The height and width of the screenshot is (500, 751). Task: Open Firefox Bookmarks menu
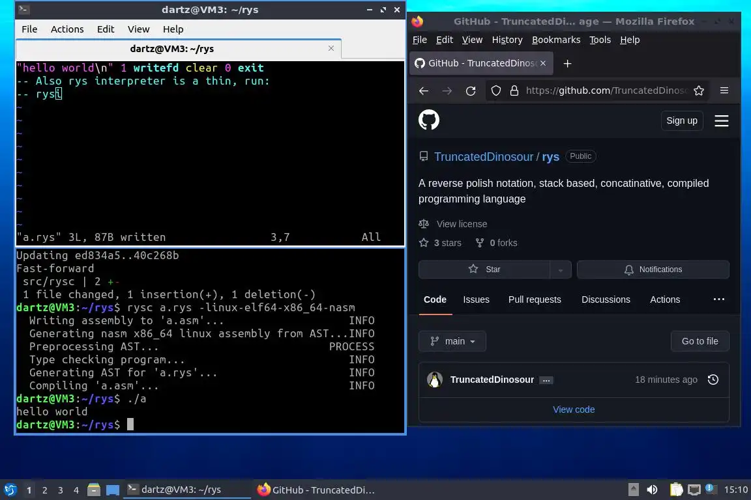pos(556,40)
